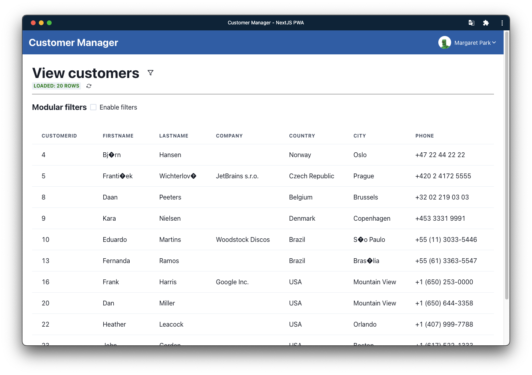Sort by the FIRSTNAME column header
This screenshot has height=375, width=532.
pos(118,136)
